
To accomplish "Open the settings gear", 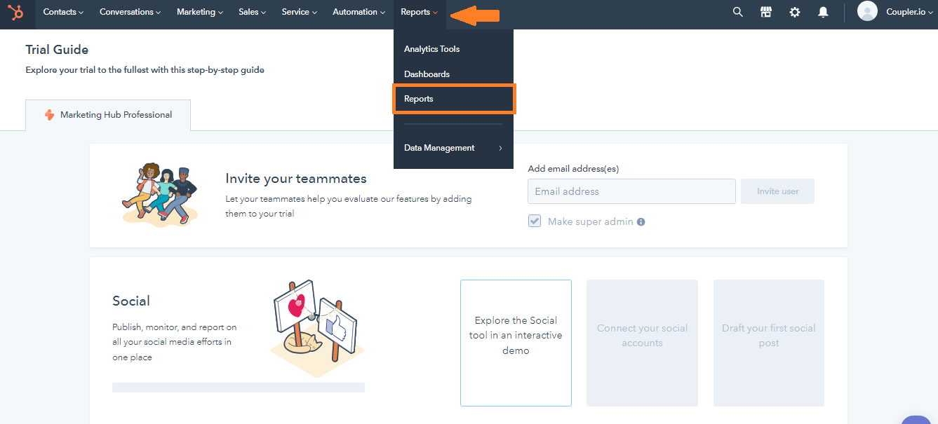I will (x=794, y=12).
